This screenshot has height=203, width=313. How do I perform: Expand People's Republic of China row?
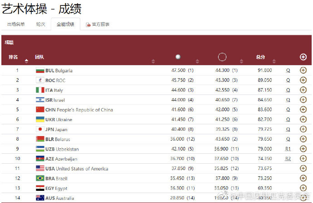(x=303, y=109)
